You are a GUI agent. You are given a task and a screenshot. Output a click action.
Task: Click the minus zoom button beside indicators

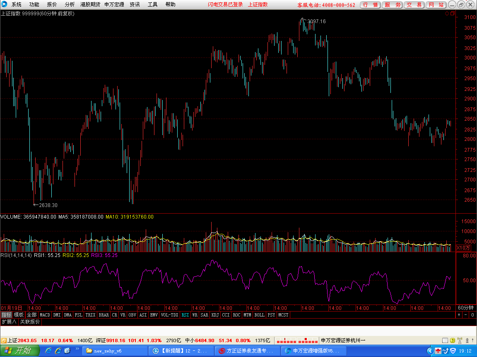tap(465, 315)
